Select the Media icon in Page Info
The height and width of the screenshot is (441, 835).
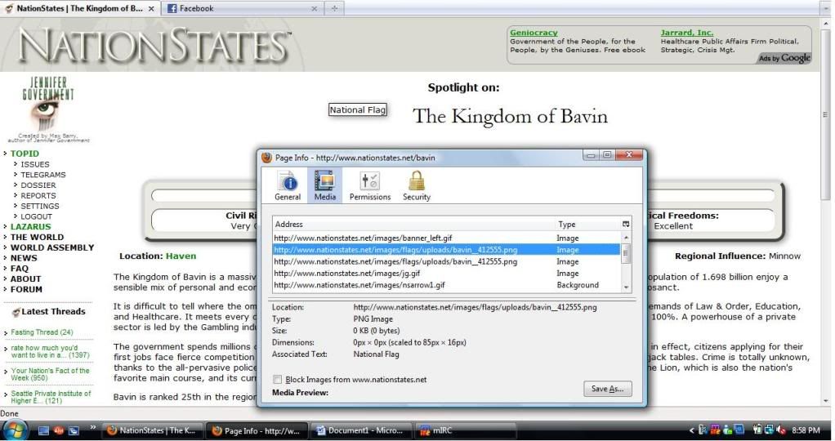coord(324,185)
